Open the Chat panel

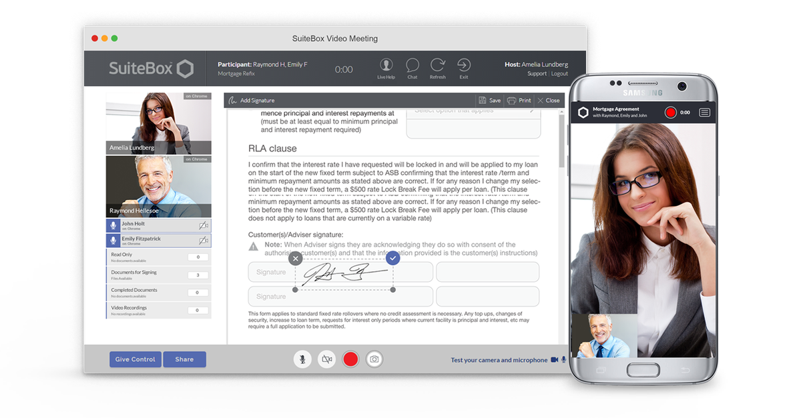tap(413, 68)
